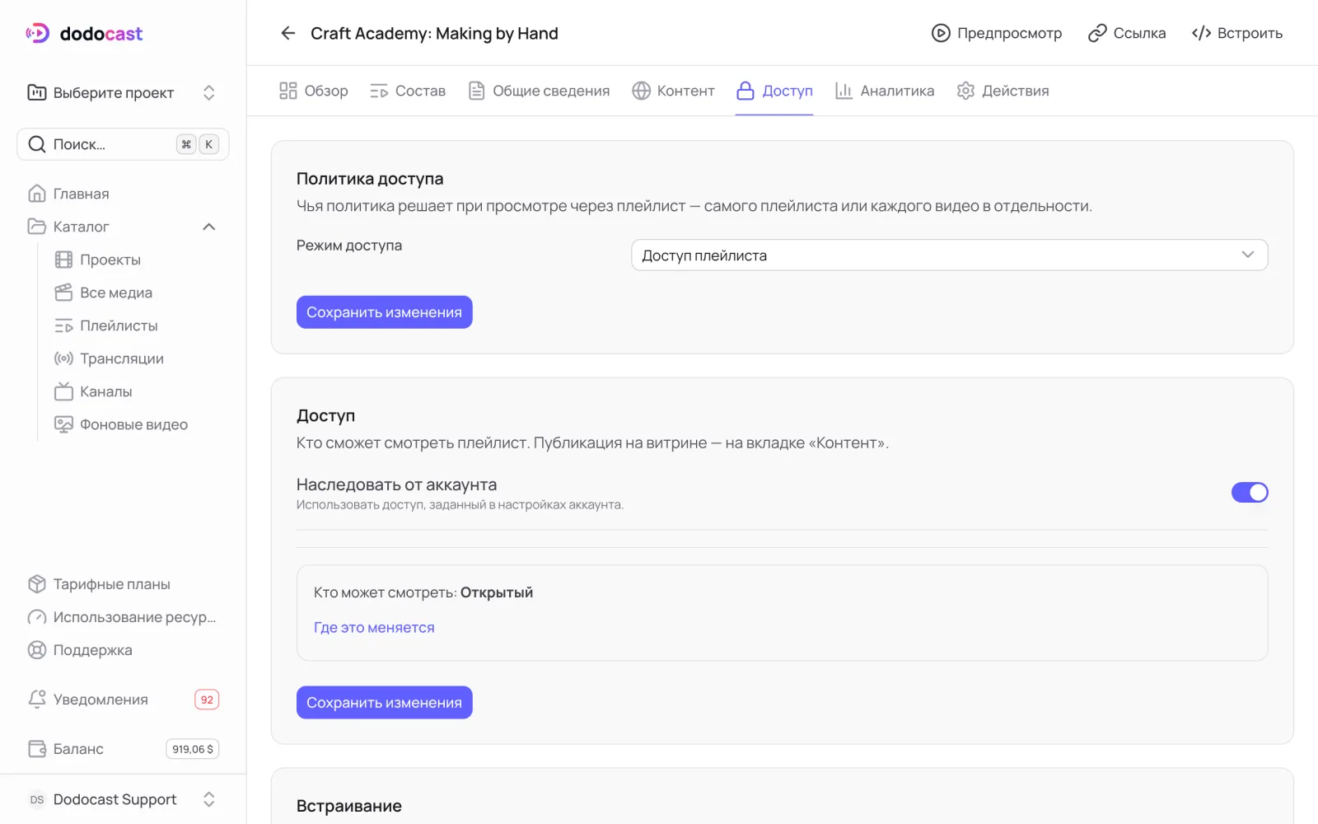The image size is (1318, 824).
Task: Click the Craft Academy: Making by Hand title
Action: 434,33
